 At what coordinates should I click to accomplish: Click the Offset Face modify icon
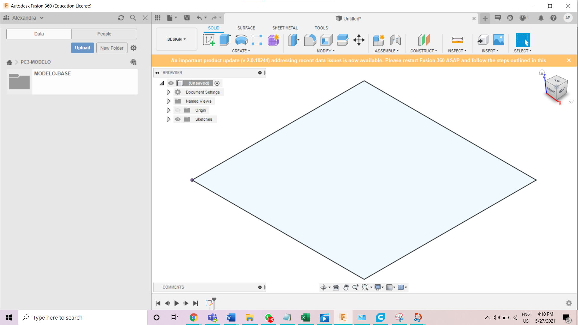coord(343,40)
